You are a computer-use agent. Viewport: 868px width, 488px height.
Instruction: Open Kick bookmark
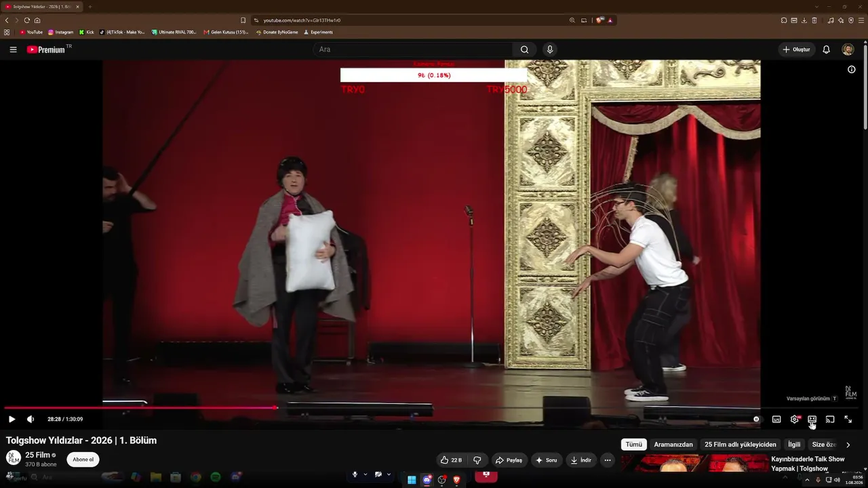coord(87,32)
